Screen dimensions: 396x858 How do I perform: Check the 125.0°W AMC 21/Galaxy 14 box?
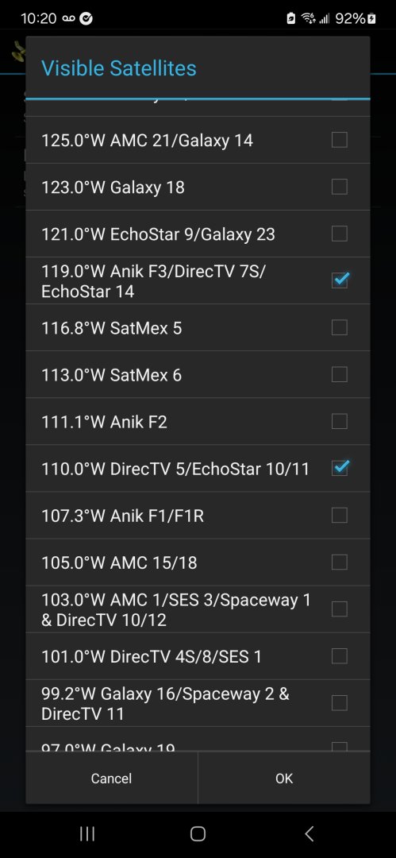[340, 140]
